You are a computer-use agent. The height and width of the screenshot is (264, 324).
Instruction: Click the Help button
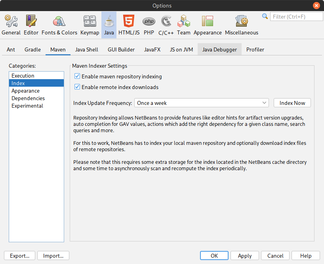click(306, 256)
